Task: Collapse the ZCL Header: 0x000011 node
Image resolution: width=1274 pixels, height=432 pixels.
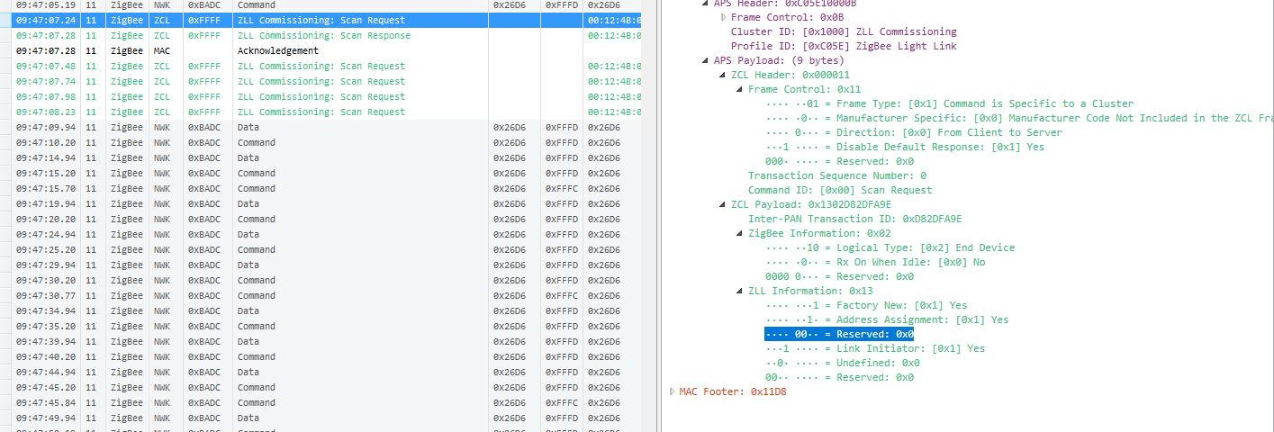Action: (723, 75)
